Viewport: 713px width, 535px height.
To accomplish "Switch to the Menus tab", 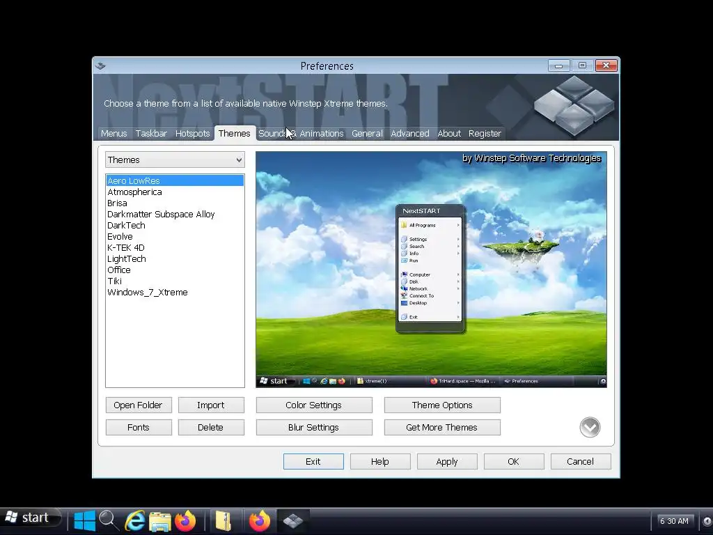I will point(113,133).
